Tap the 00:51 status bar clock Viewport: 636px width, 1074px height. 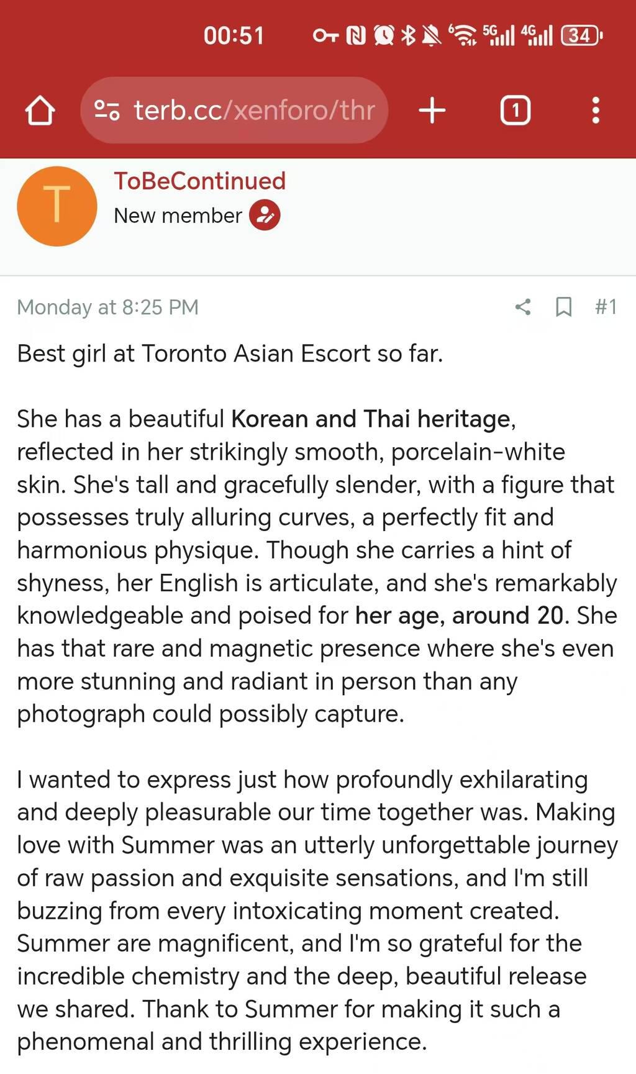pyautogui.click(x=234, y=35)
